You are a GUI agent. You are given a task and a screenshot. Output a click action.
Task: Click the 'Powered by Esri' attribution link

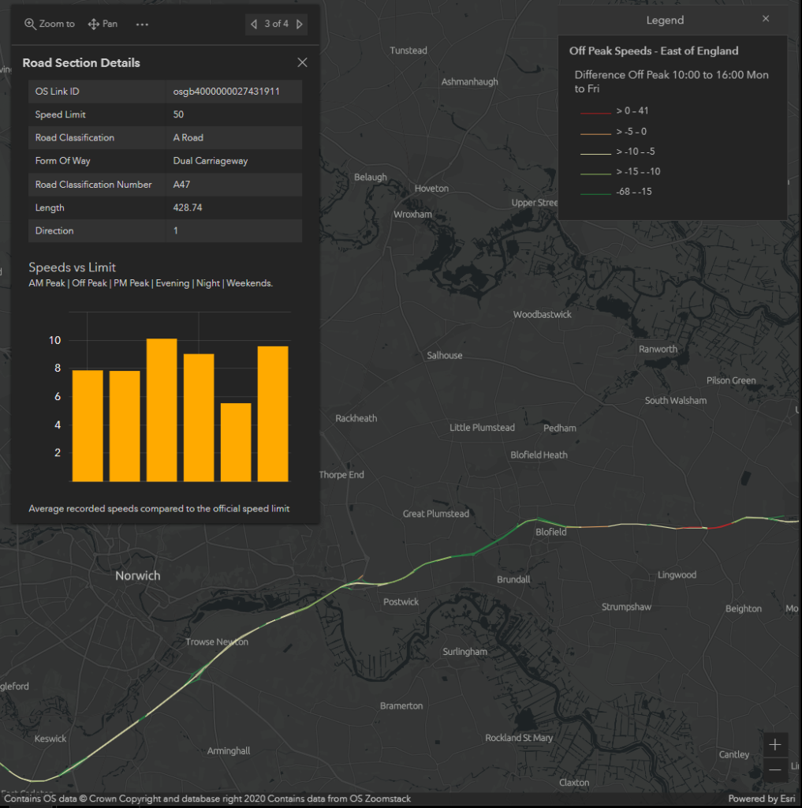coord(762,799)
